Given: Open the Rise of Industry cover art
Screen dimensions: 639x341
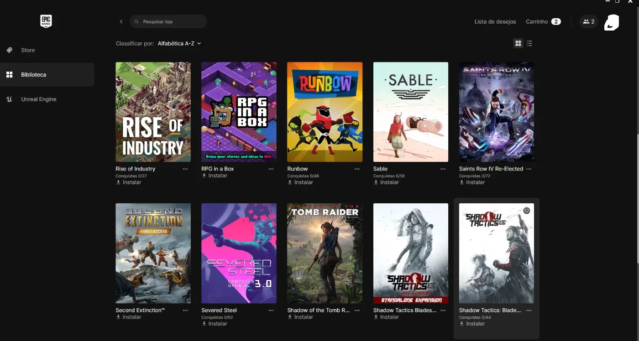Looking at the screenshot, I should coord(153,112).
